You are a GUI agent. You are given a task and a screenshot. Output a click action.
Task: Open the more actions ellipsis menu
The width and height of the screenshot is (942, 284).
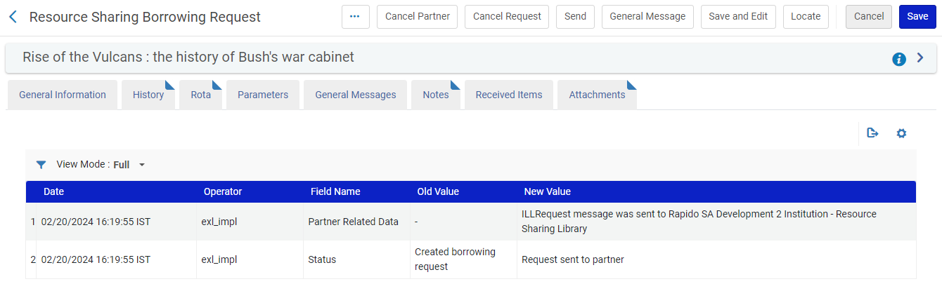[355, 17]
